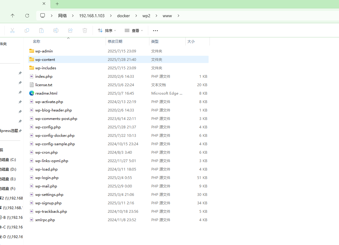
Task: Select the file name wp-comments-post.php
Action: [x=56, y=118]
